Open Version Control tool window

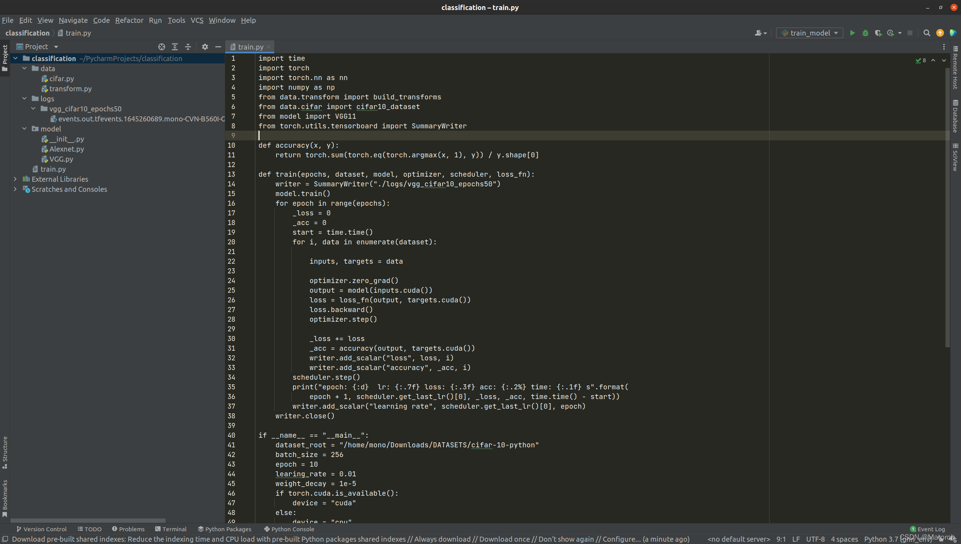(x=41, y=529)
